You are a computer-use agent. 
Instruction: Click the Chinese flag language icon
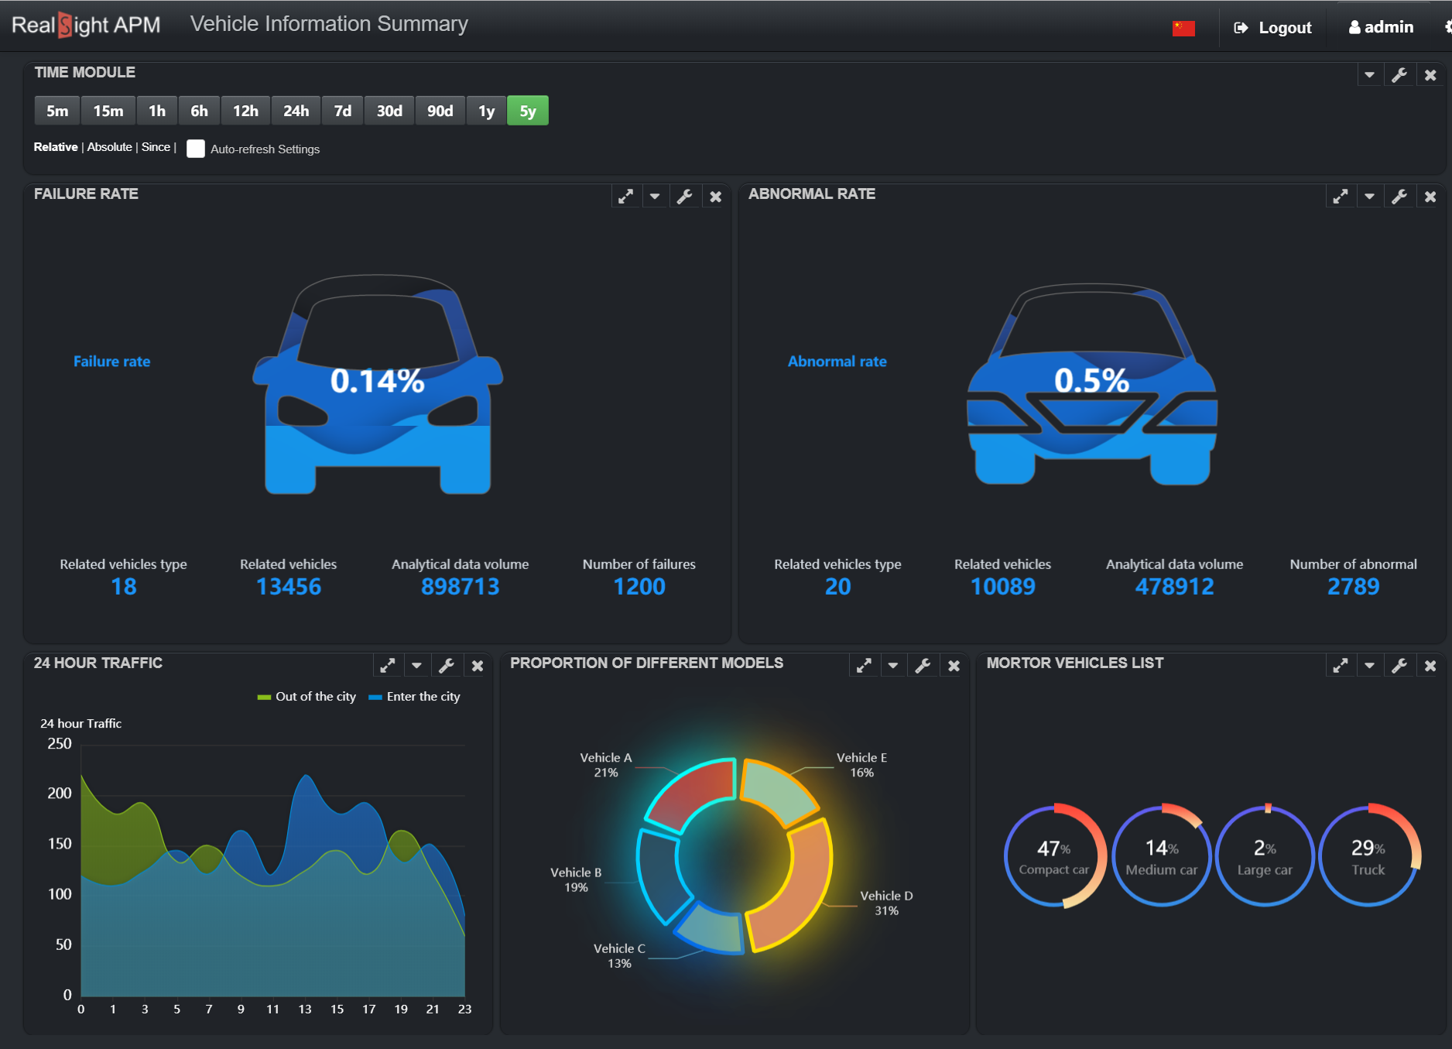(1183, 29)
